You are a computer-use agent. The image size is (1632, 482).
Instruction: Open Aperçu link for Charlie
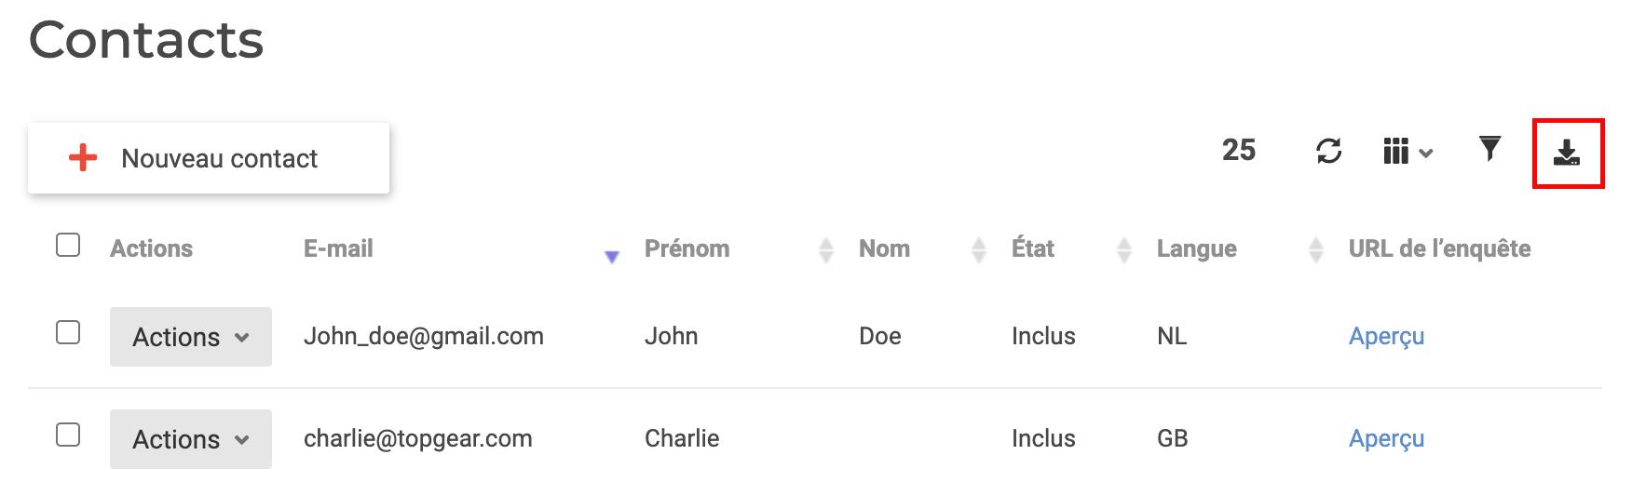pyautogui.click(x=1386, y=439)
